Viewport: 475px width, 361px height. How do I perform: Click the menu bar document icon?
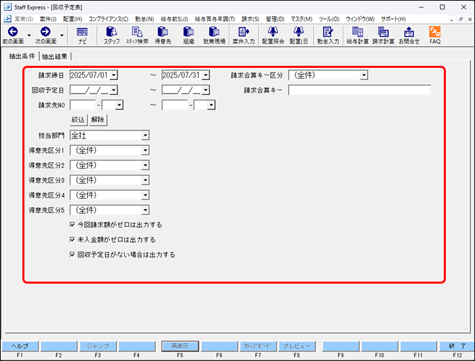(7, 19)
